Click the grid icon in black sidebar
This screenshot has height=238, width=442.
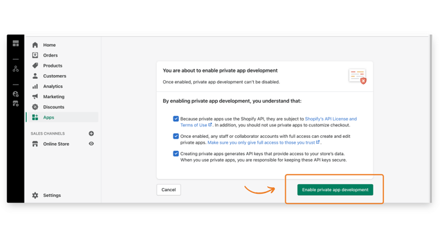16,44
